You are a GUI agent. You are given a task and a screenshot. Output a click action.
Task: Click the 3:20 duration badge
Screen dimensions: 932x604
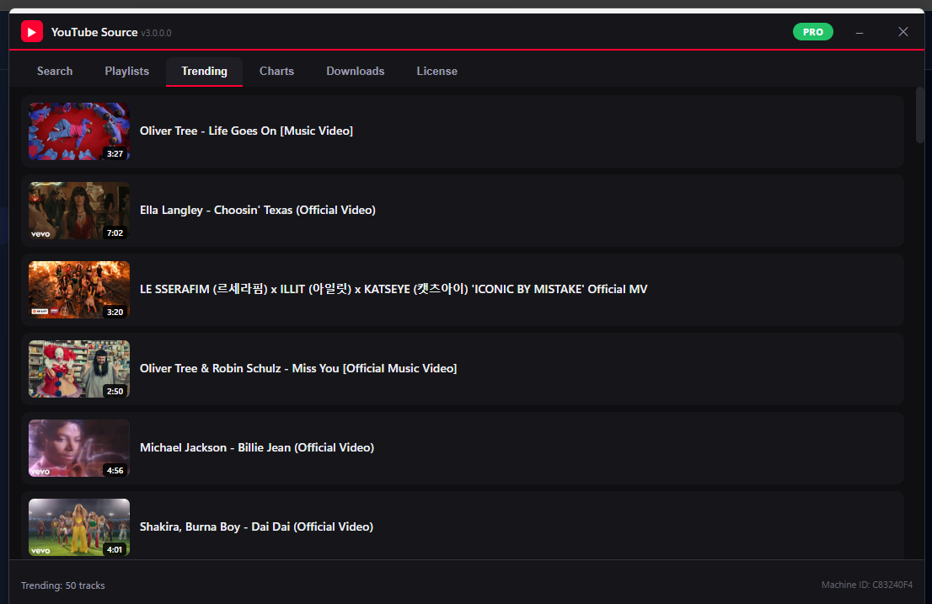point(115,312)
